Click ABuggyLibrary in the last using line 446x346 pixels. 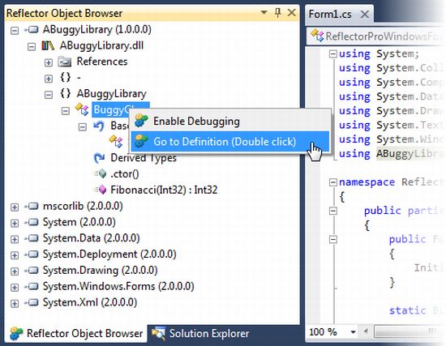[411, 153]
